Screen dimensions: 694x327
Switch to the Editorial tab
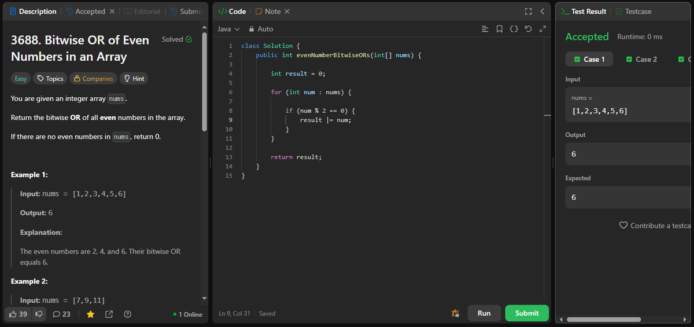point(142,12)
